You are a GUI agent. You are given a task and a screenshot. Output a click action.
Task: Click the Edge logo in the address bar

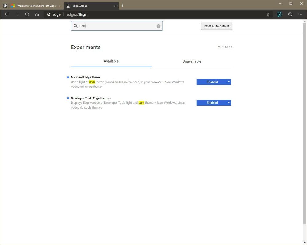point(49,14)
